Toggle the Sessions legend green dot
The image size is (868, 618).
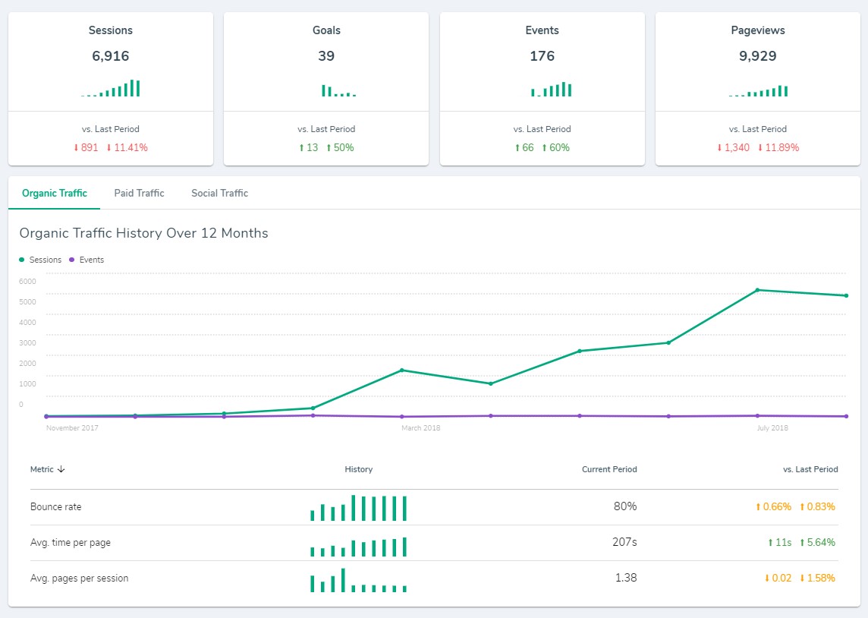(21, 260)
